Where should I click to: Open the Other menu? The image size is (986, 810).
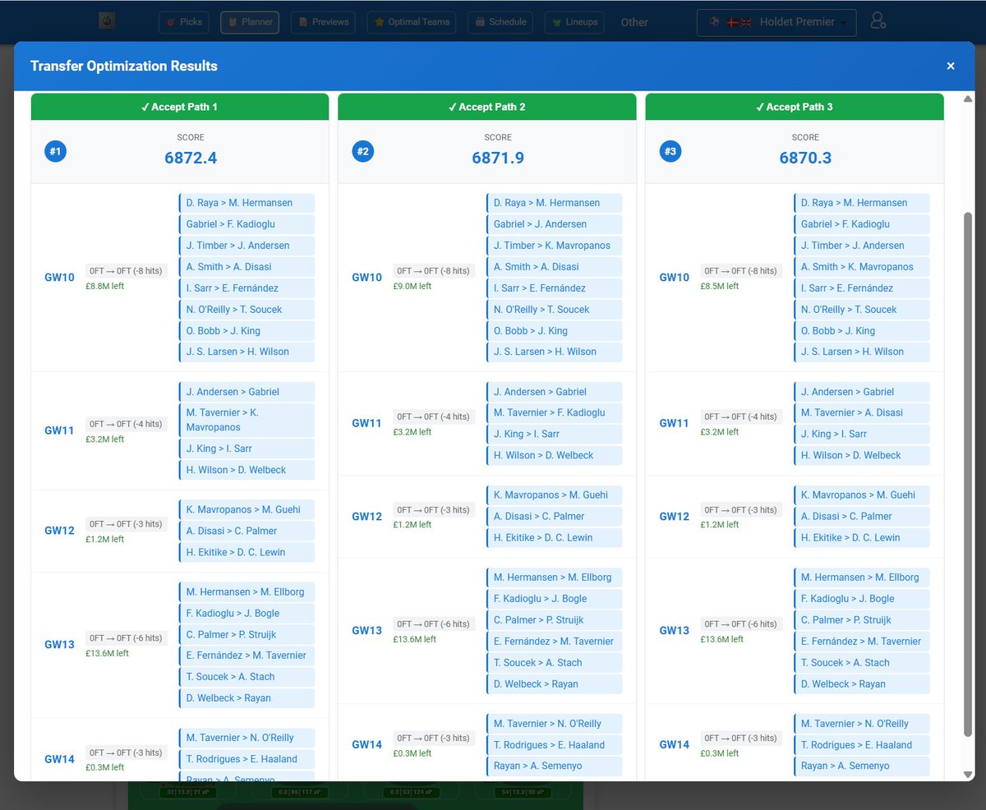pyautogui.click(x=634, y=22)
